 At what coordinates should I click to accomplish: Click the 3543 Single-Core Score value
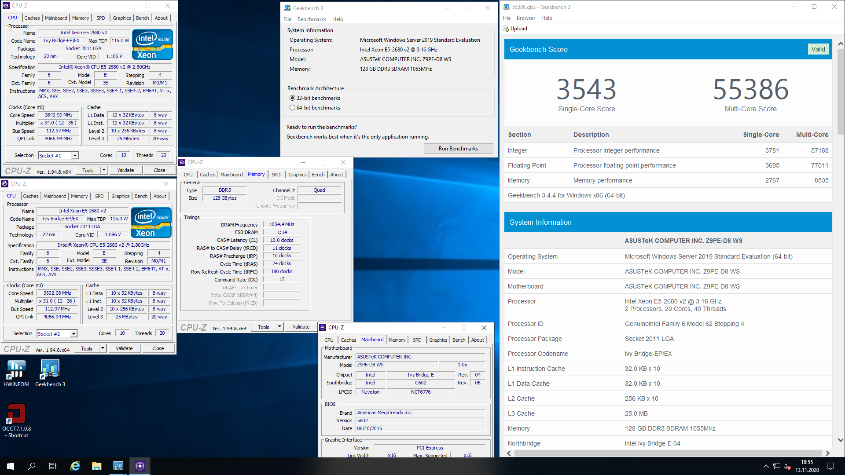[587, 90]
